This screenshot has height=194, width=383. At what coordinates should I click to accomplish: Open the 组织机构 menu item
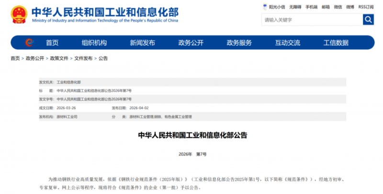coord(94,43)
